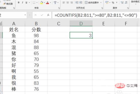
Task: Select the score cell 98
Action: point(36,35)
